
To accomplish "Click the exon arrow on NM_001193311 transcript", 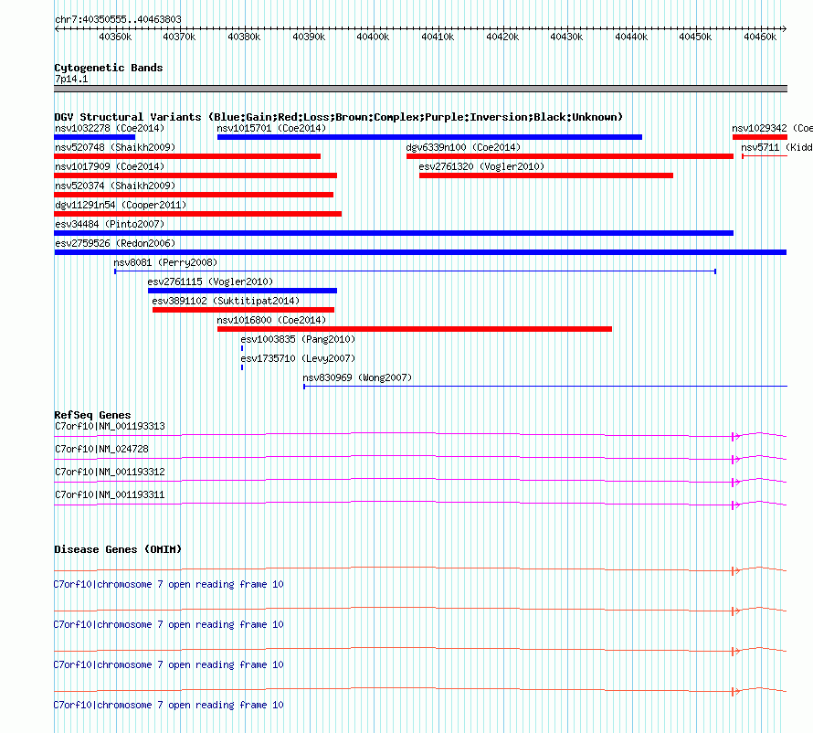I will [735, 505].
